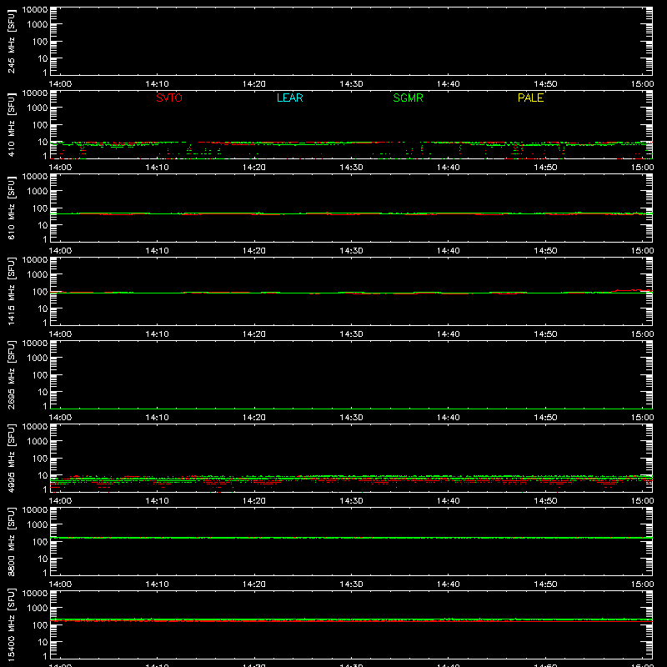Select the 4995 MHz [SFU] axis title
Viewport: 667px width, 667px height.
(x=11, y=458)
